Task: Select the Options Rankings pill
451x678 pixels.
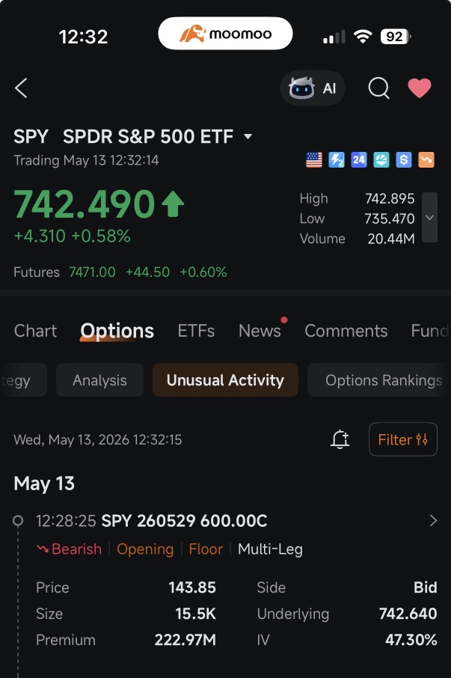Action: [379, 380]
